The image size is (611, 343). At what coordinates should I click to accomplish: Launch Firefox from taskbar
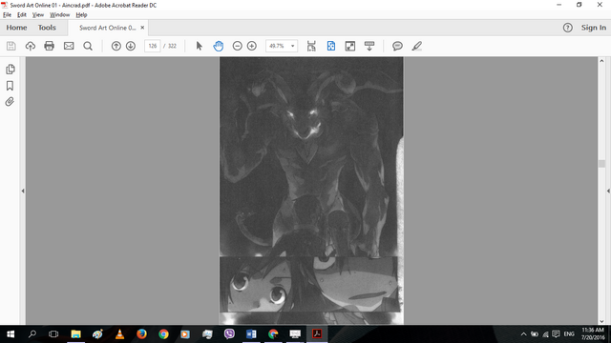(141, 334)
